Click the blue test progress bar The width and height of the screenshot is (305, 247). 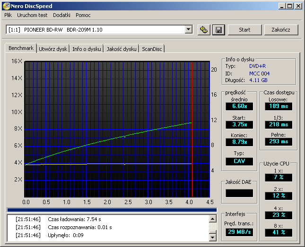pyautogui.click(x=112, y=210)
